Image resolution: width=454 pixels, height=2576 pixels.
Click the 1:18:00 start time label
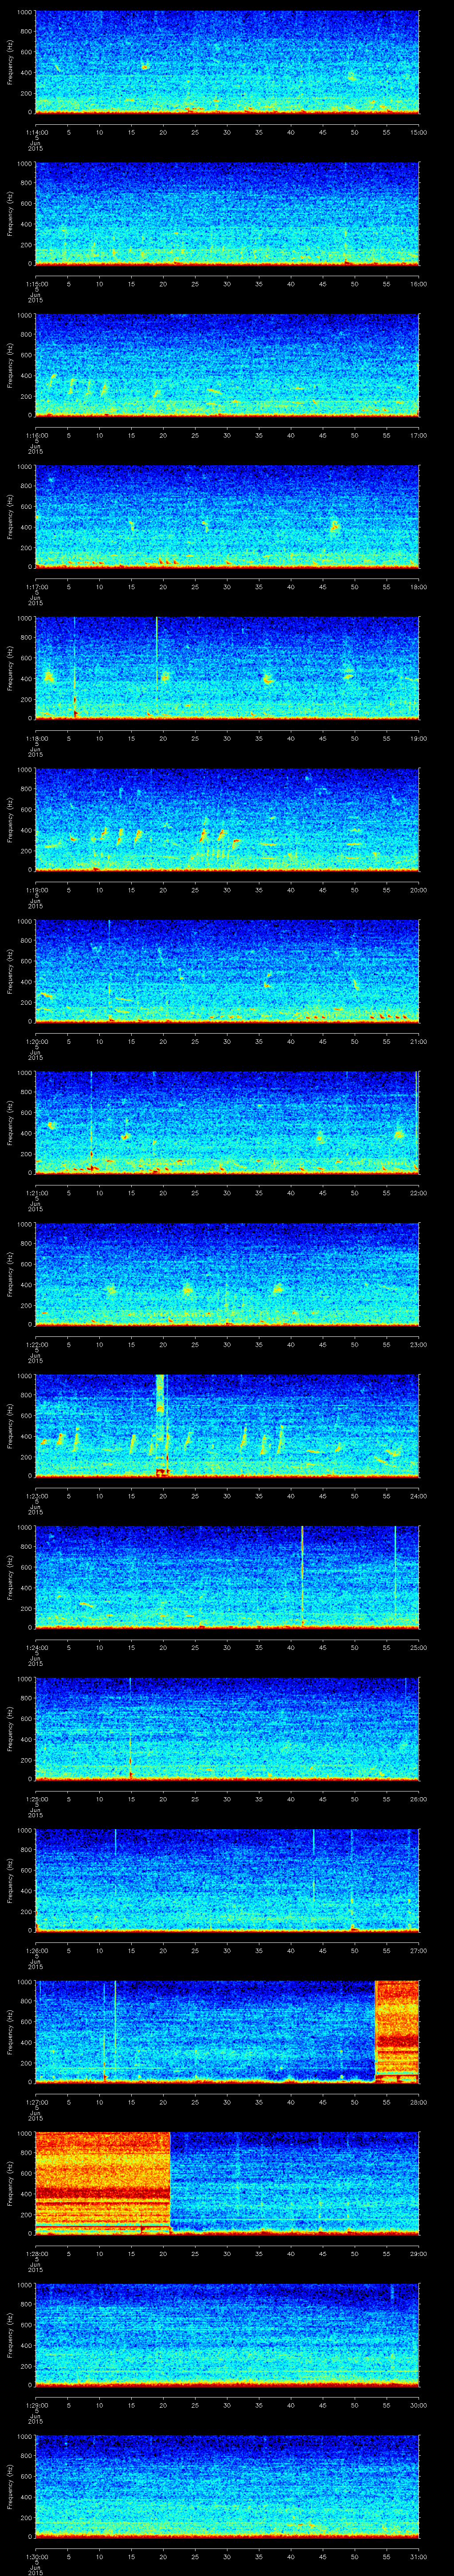[37, 738]
